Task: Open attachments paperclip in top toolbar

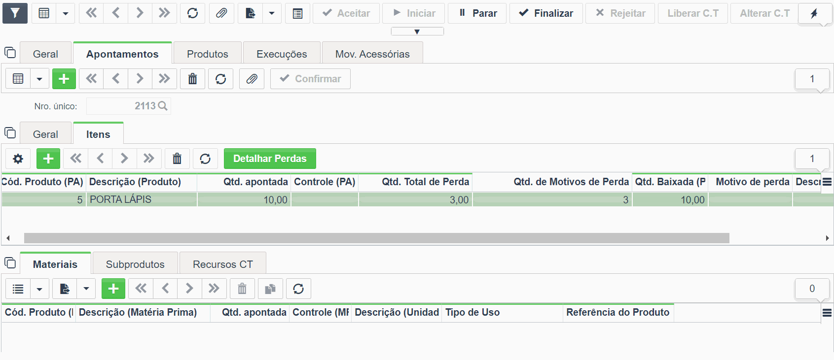Action: [221, 13]
